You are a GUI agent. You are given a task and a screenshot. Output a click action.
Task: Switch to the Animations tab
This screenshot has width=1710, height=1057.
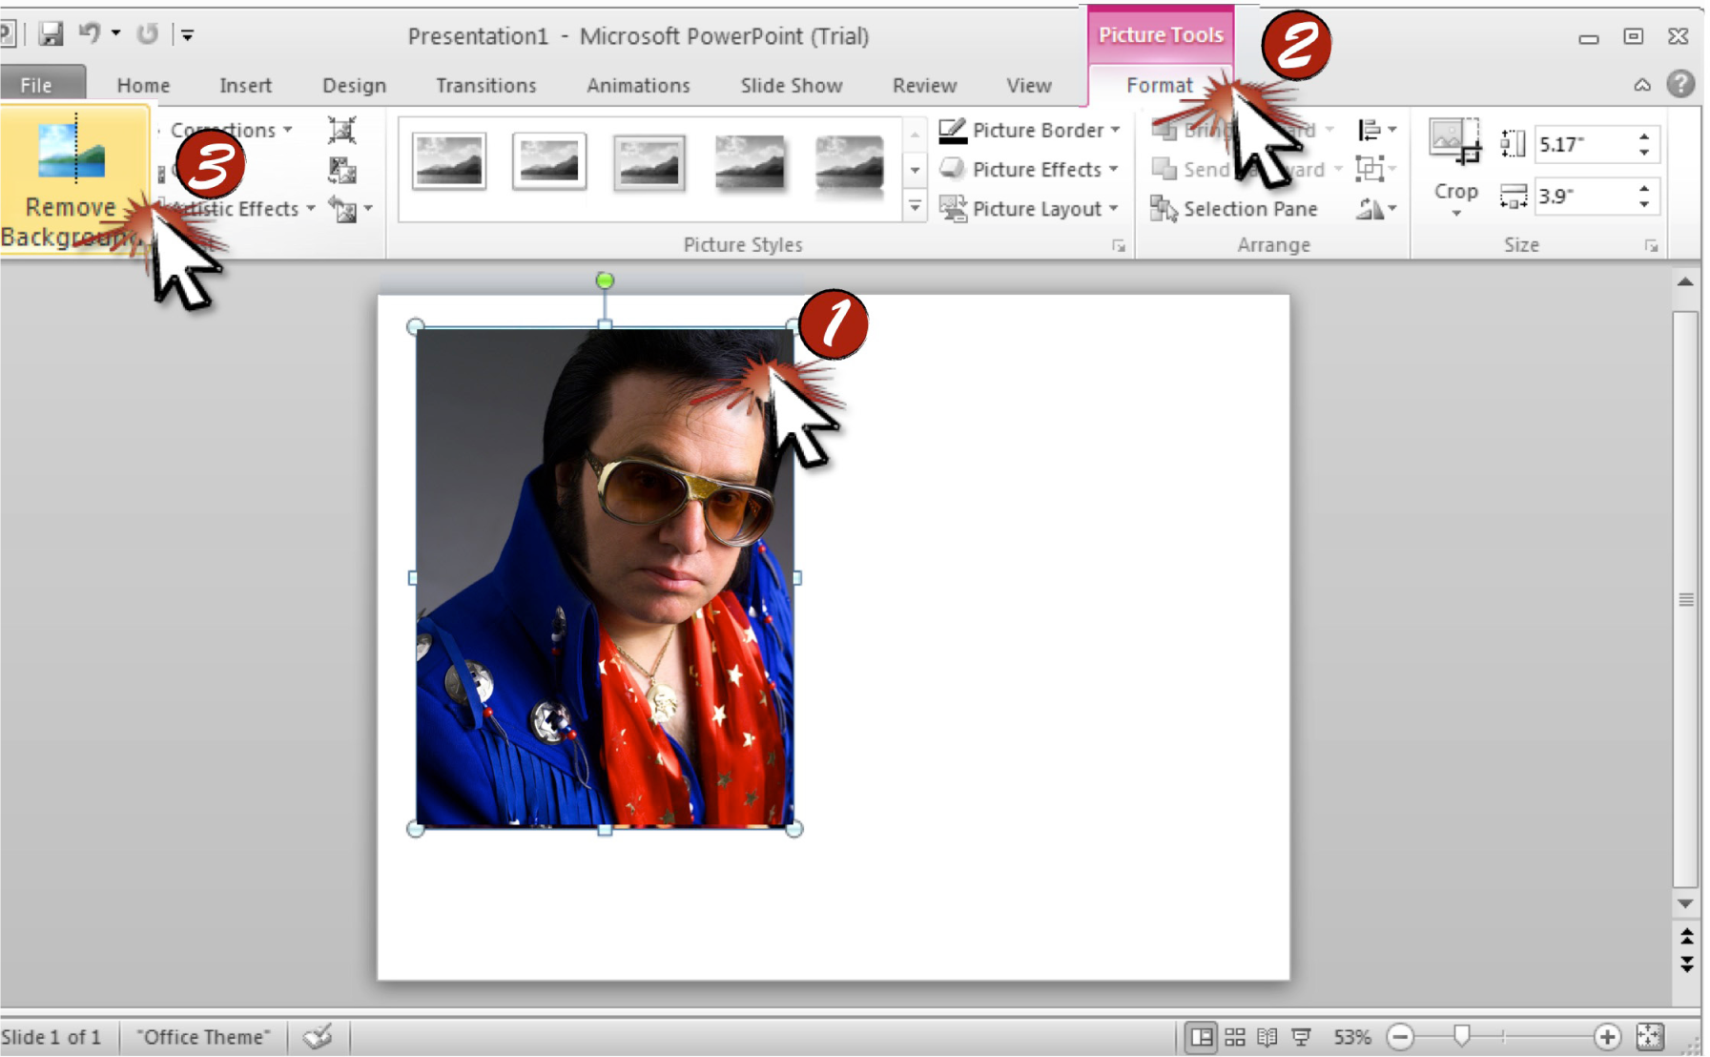click(x=638, y=85)
